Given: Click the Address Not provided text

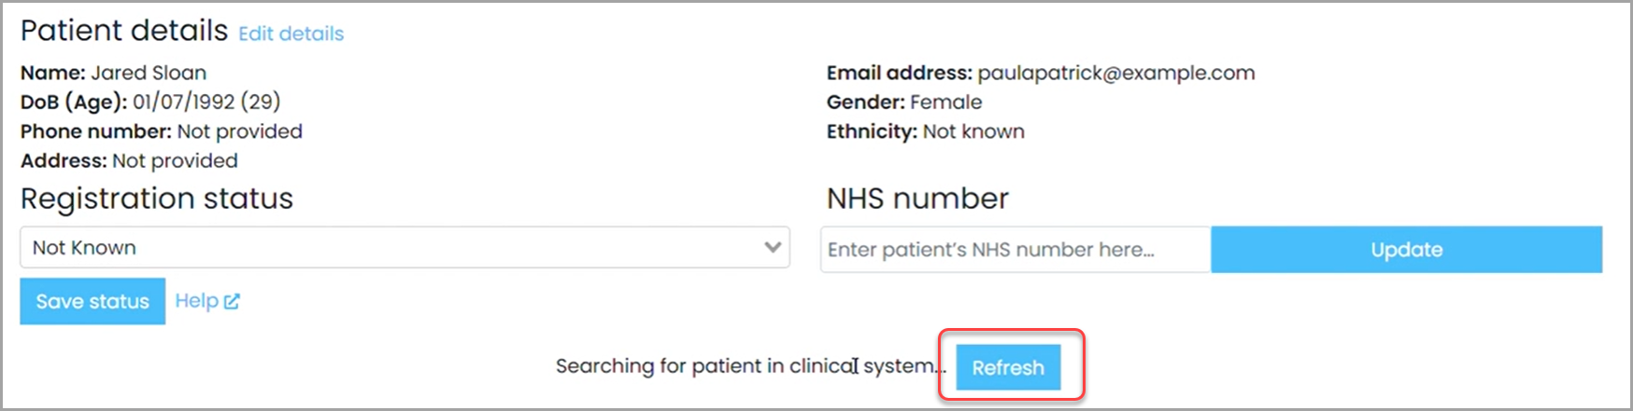Looking at the screenshot, I should (x=176, y=161).
